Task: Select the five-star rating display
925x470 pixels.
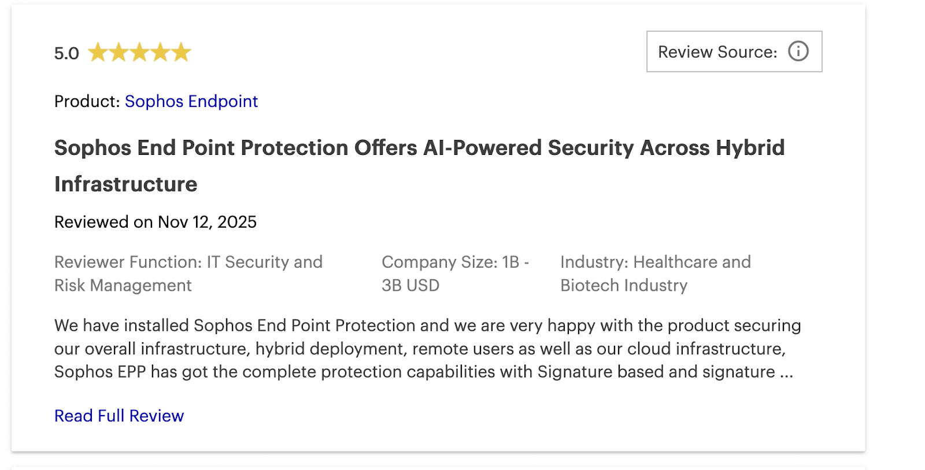Action: [139, 52]
